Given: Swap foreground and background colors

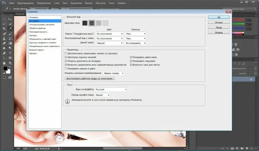Looking at the screenshot, I should [10, 67].
